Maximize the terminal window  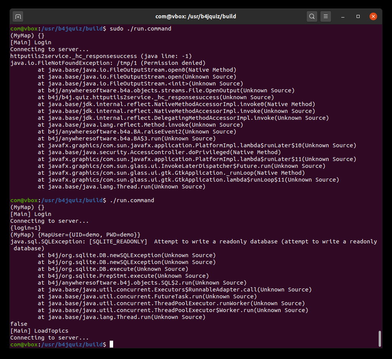[358, 16]
